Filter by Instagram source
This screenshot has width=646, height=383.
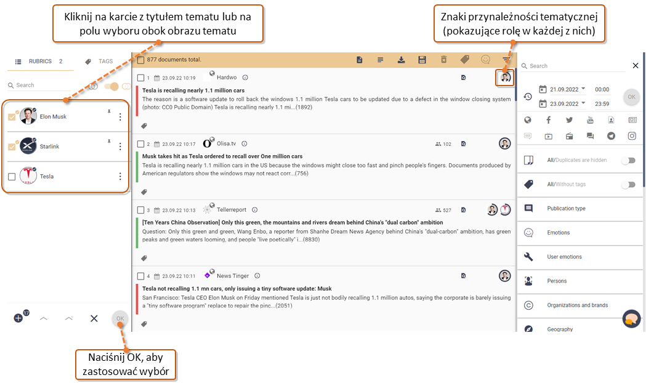(x=632, y=136)
